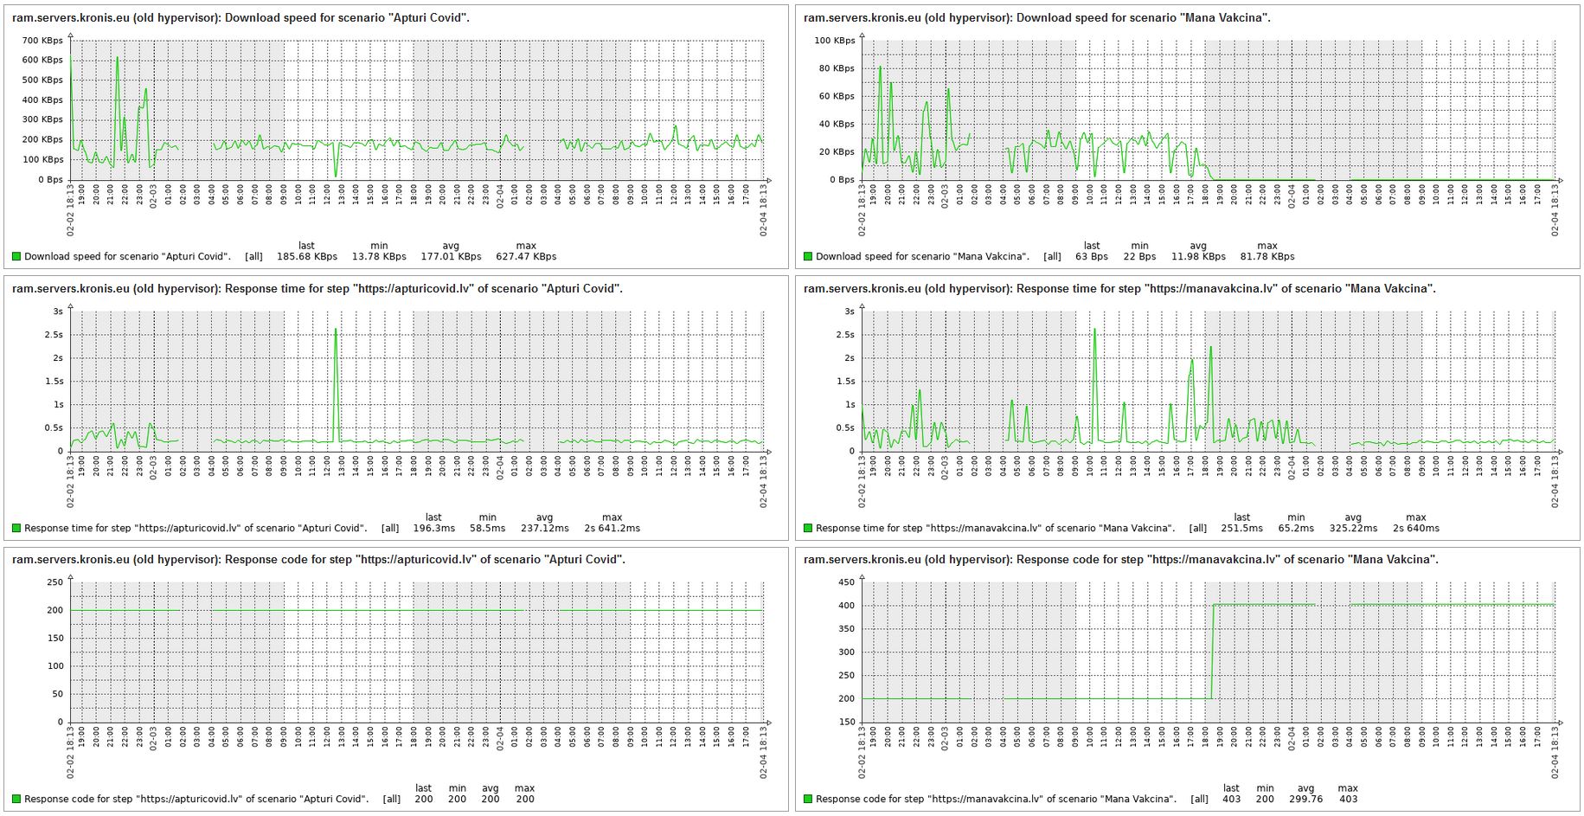Click the max value 403 in manavakcina.lv response code
Image resolution: width=1584 pixels, height=816 pixels.
pyautogui.click(x=1348, y=799)
